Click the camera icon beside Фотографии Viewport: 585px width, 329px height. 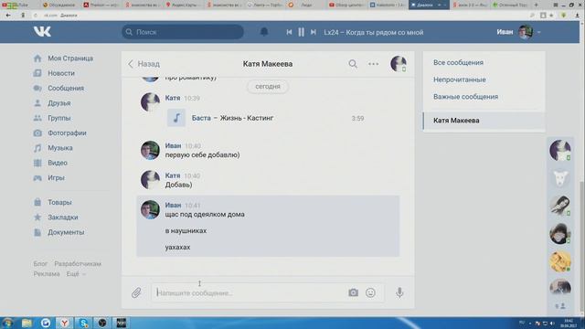pyautogui.click(x=37, y=133)
